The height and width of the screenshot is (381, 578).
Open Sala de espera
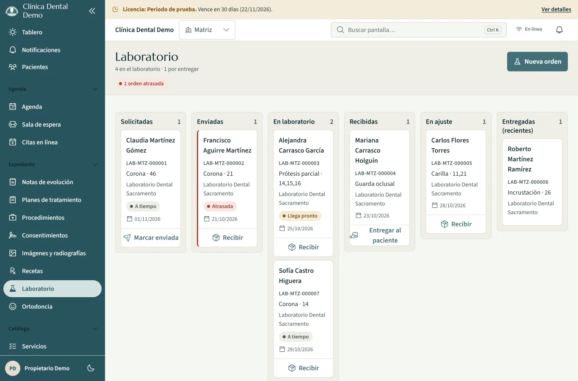(x=53, y=124)
